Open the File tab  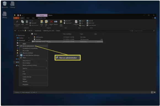(x=16, y=18)
